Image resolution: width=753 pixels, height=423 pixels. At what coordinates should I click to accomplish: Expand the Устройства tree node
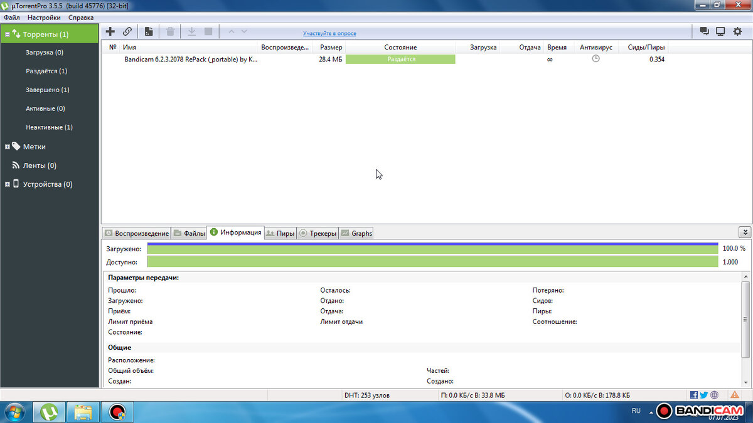click(x=8, y=184)
